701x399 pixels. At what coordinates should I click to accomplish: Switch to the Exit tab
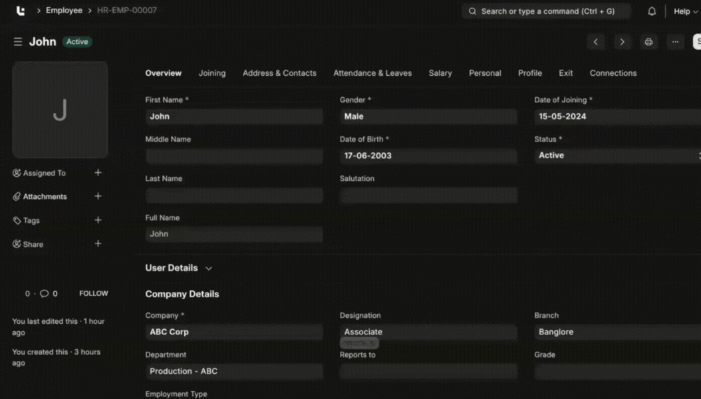[565, 73]
